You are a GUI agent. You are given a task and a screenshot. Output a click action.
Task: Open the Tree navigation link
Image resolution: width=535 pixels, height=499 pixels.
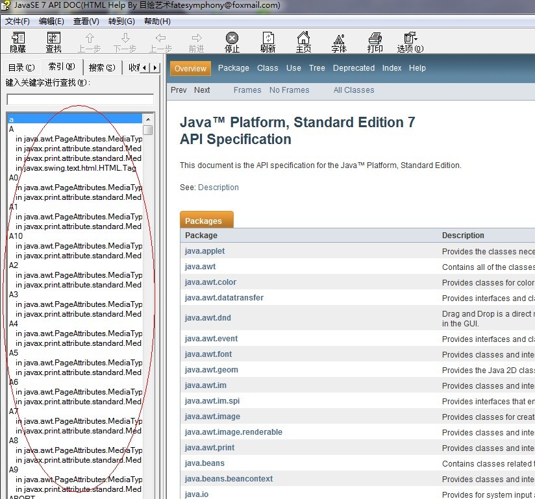(317, 68)
